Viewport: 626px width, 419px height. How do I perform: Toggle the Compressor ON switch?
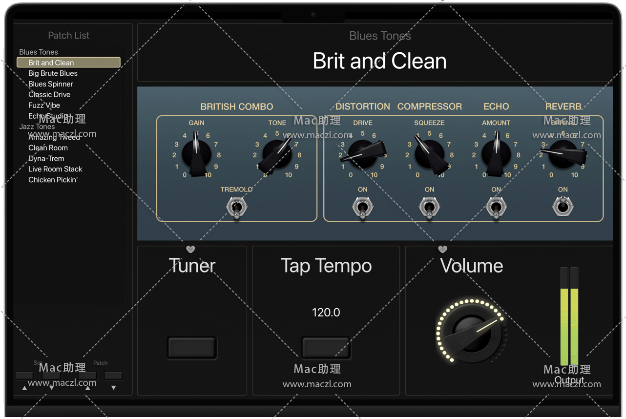point(429,207)
